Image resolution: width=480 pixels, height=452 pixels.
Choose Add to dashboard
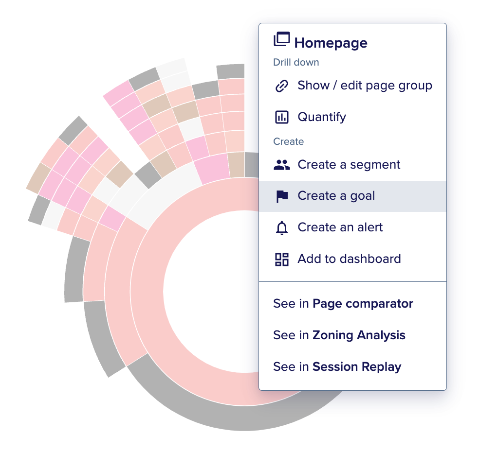coord(349,259)
